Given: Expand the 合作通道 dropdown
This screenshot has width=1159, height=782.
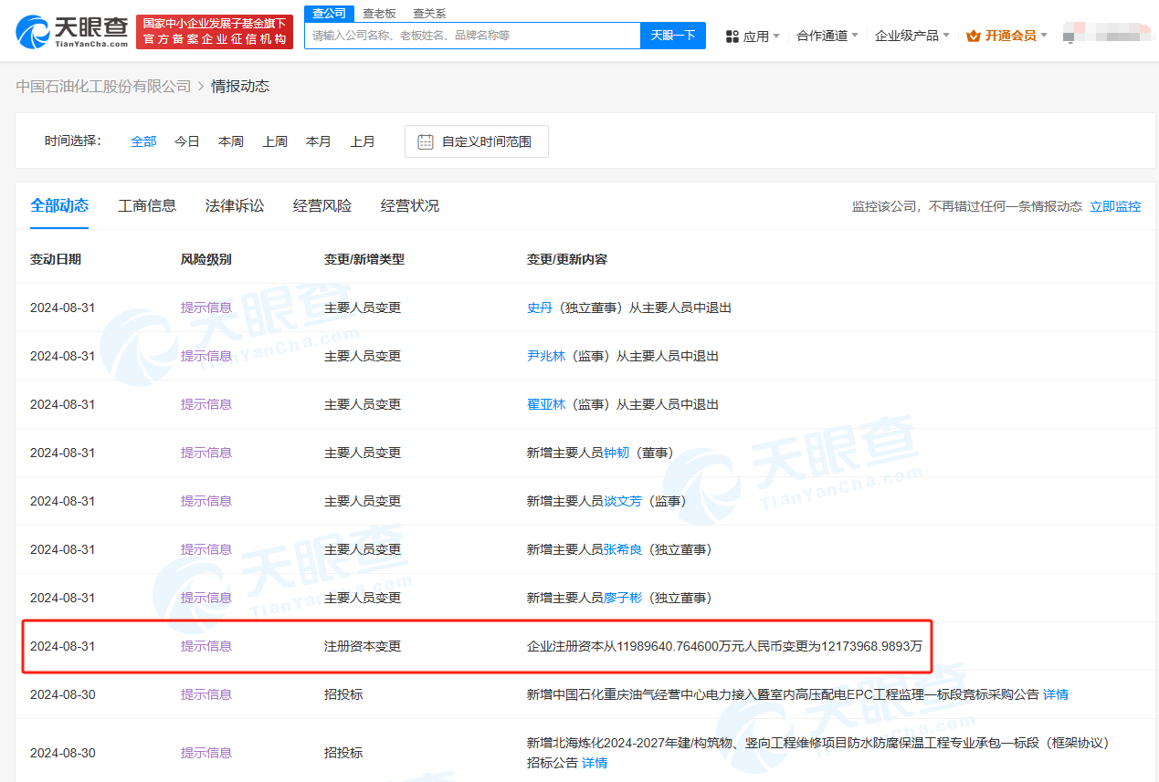Looking at the screenshot, I should [827, 36].
